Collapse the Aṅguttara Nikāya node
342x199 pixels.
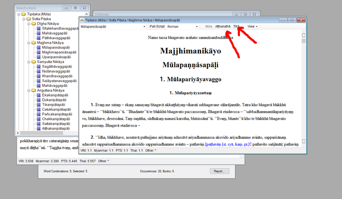(x=28, y=90)
